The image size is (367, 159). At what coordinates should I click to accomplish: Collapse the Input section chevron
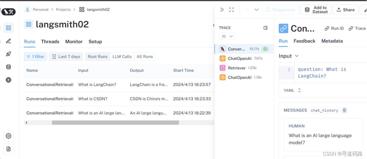click(297, 56)
